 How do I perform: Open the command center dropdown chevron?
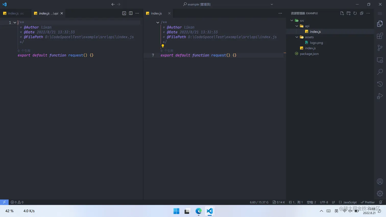click(272, 4)
